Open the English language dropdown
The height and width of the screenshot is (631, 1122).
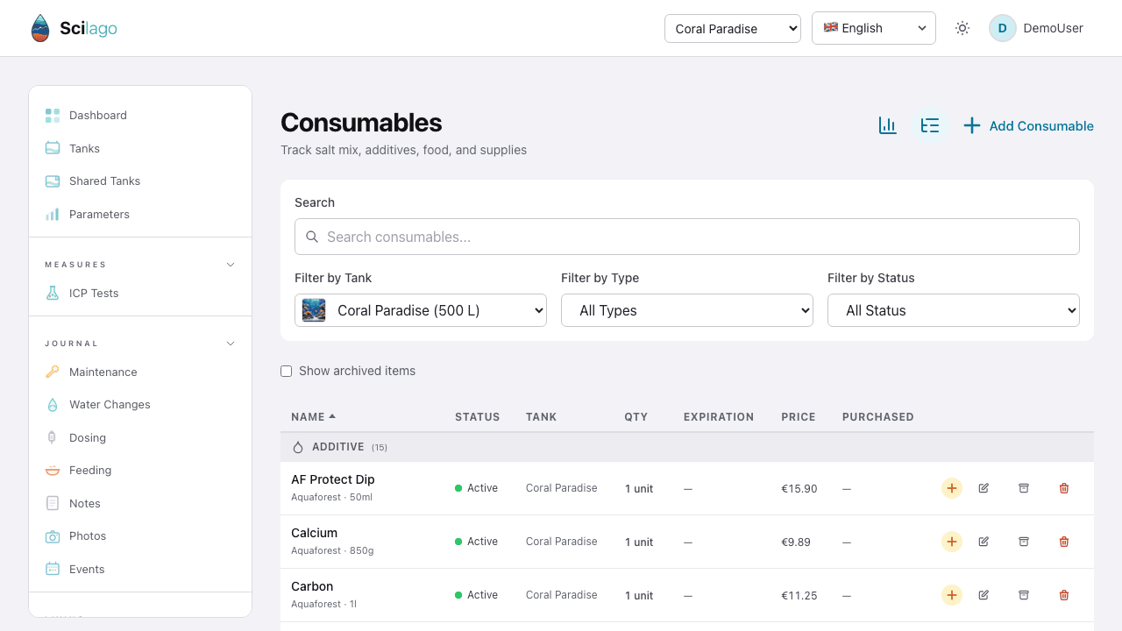click(x=874, y=28)
